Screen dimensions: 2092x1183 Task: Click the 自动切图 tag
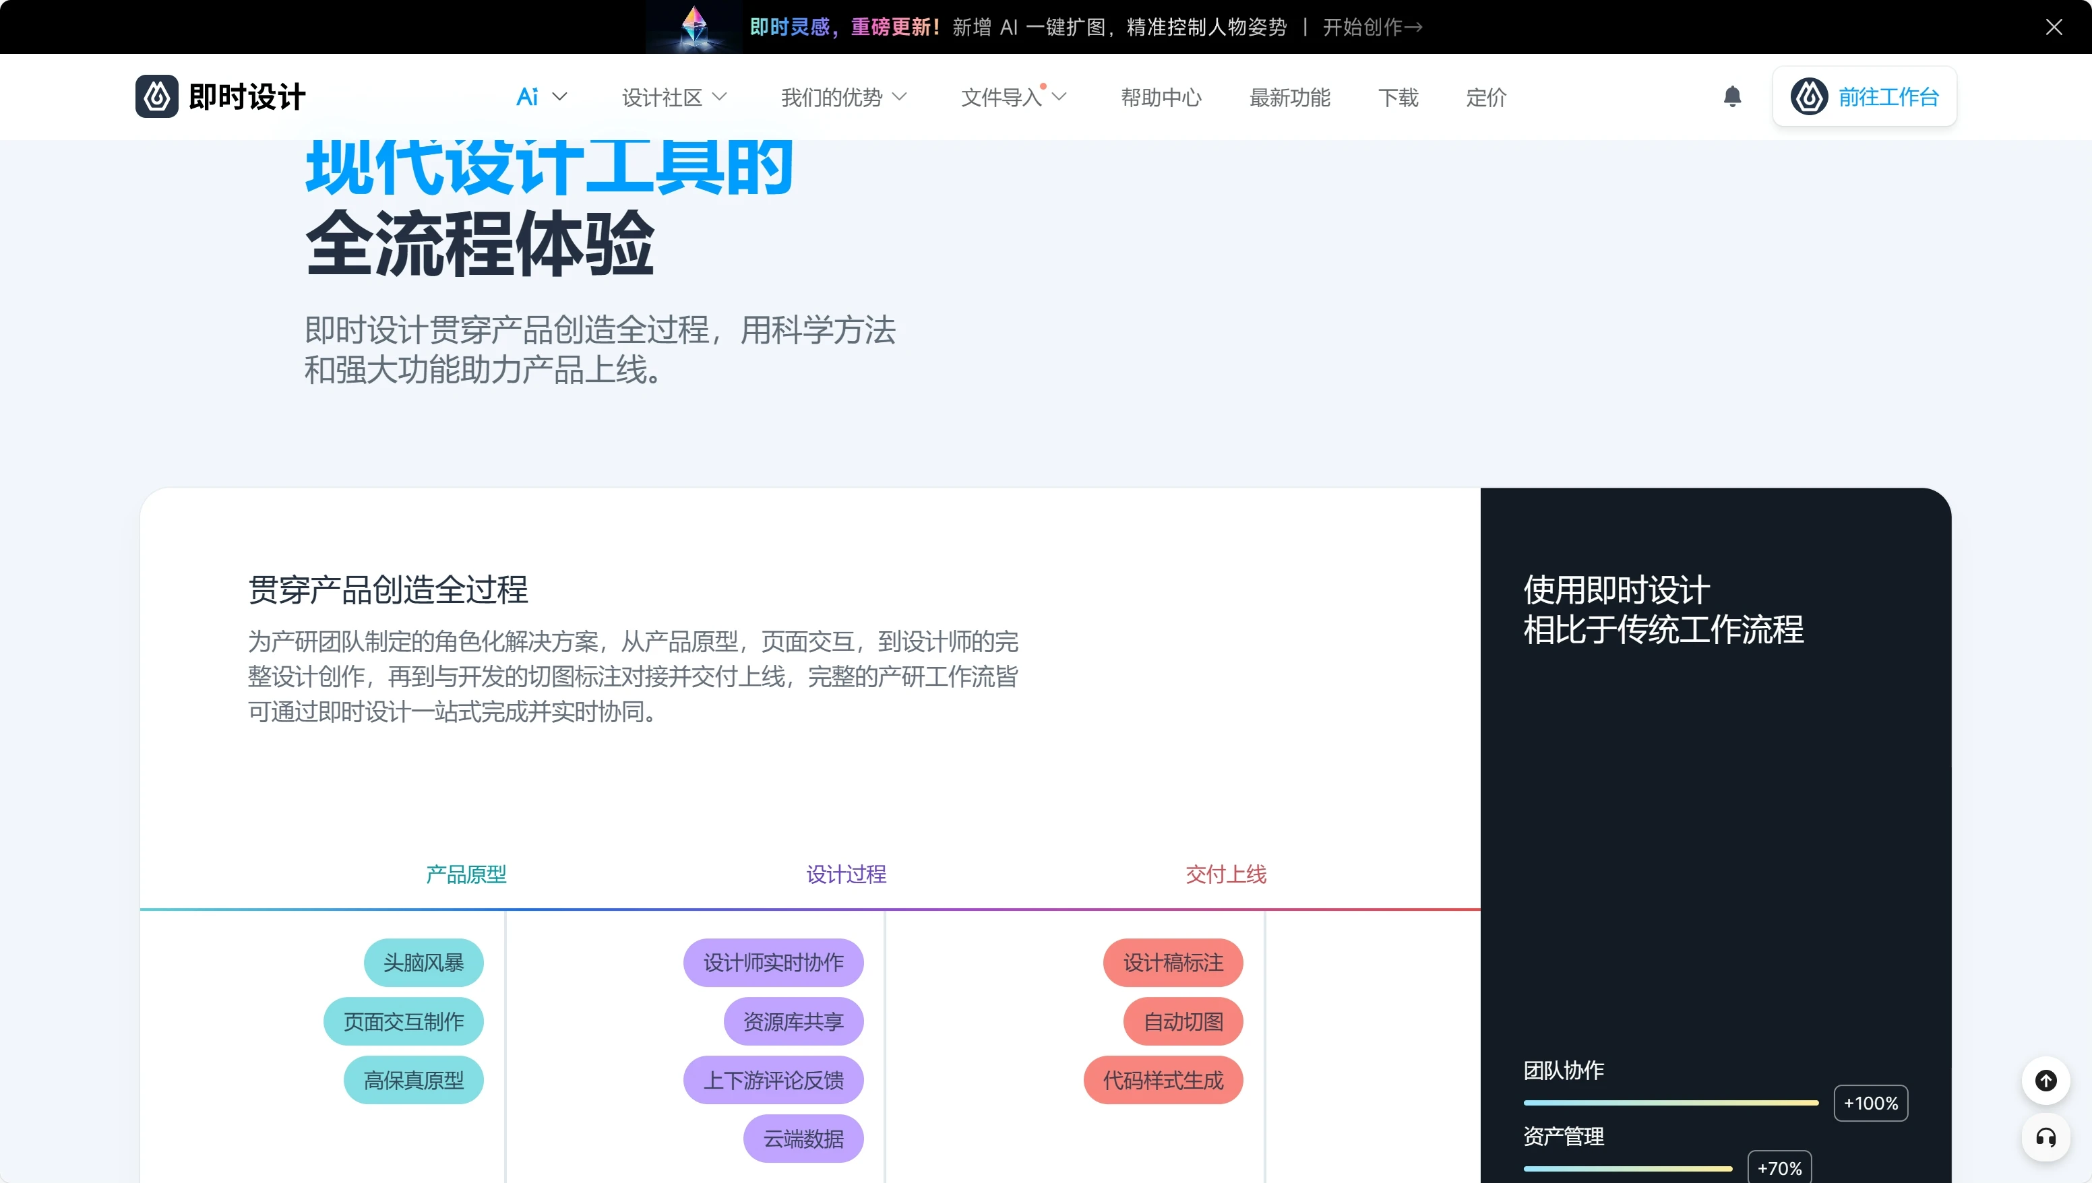(x=1183, y=1021)
